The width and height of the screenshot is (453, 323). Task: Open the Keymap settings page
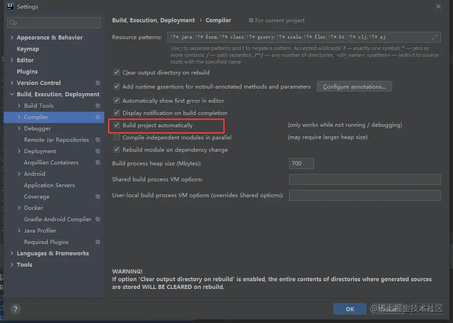coord(28,49)
